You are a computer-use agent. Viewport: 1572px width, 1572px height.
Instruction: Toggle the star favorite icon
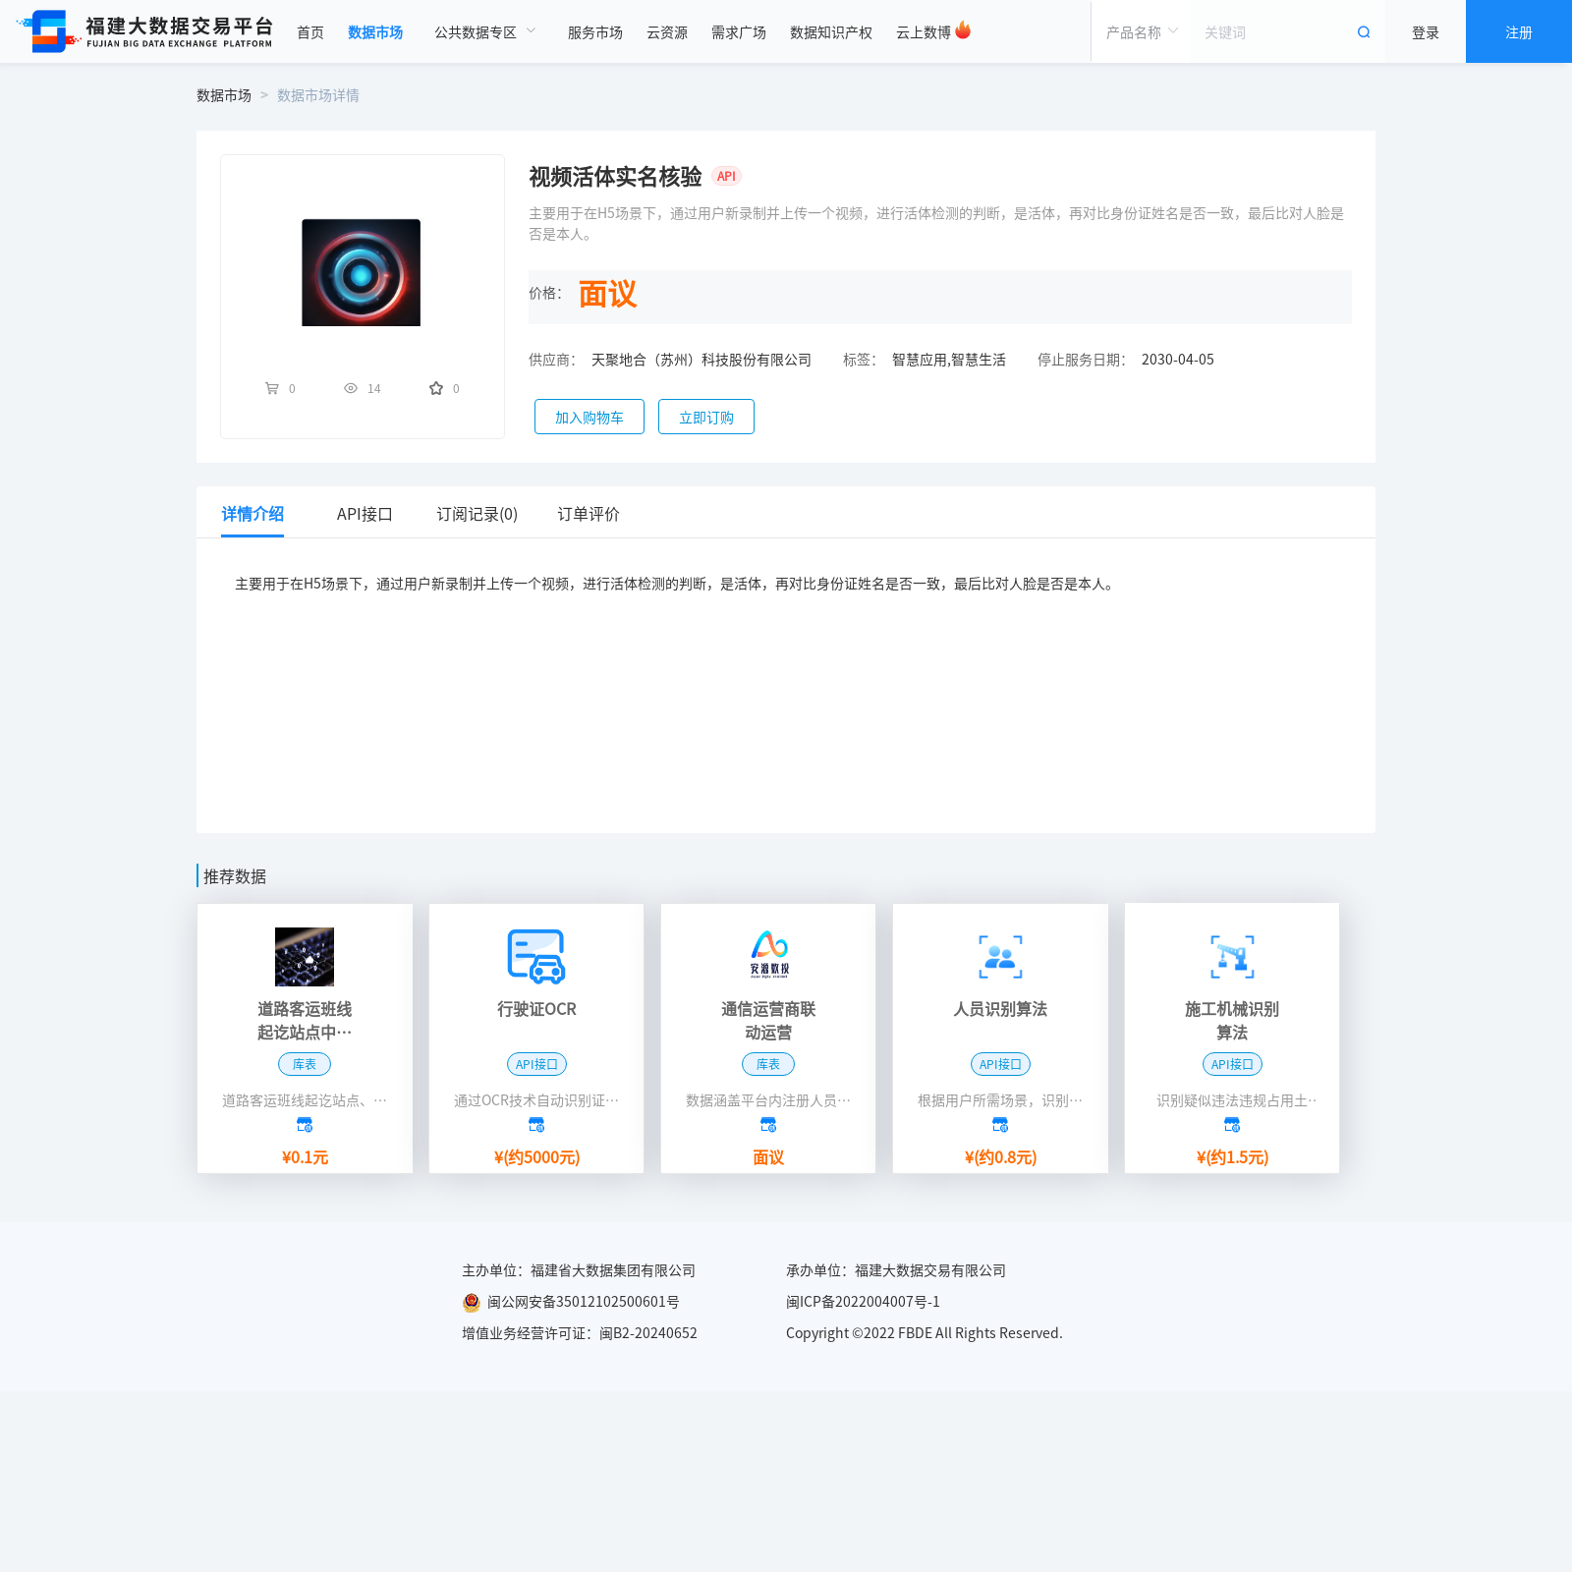tap(436, 388)
